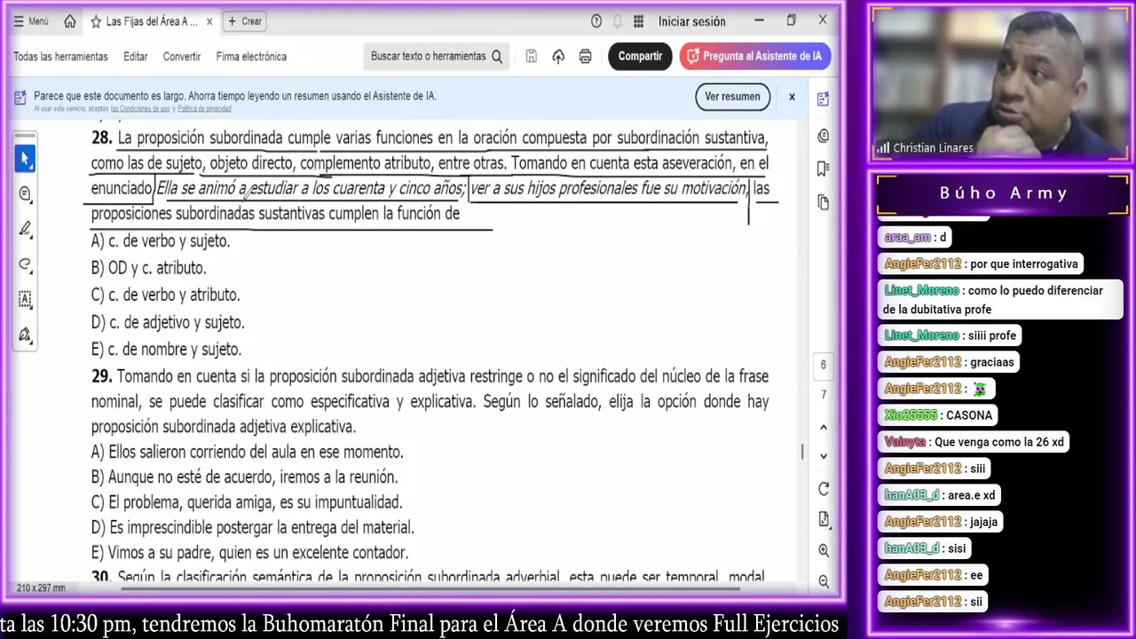Open the help question mark icon
This screenshot has height=639, width=1136.
coord(596,21)
